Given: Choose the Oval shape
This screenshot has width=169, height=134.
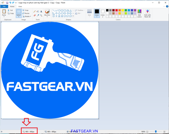Looking at the screenshot, I should tap(59, 11).
